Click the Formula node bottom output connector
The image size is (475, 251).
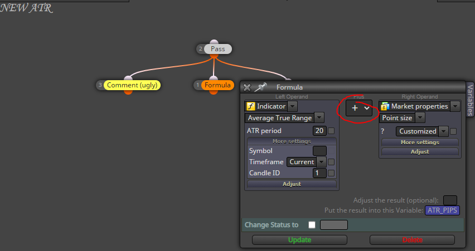point(214,92)
